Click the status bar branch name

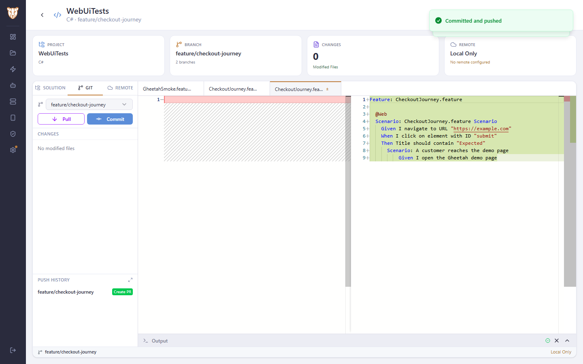coord(70,352)
